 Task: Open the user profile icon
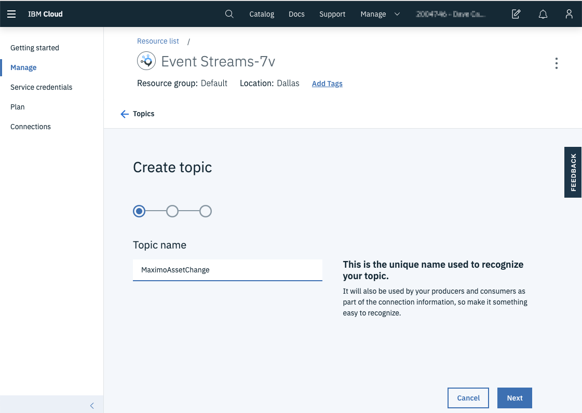[x=569, y=14]
